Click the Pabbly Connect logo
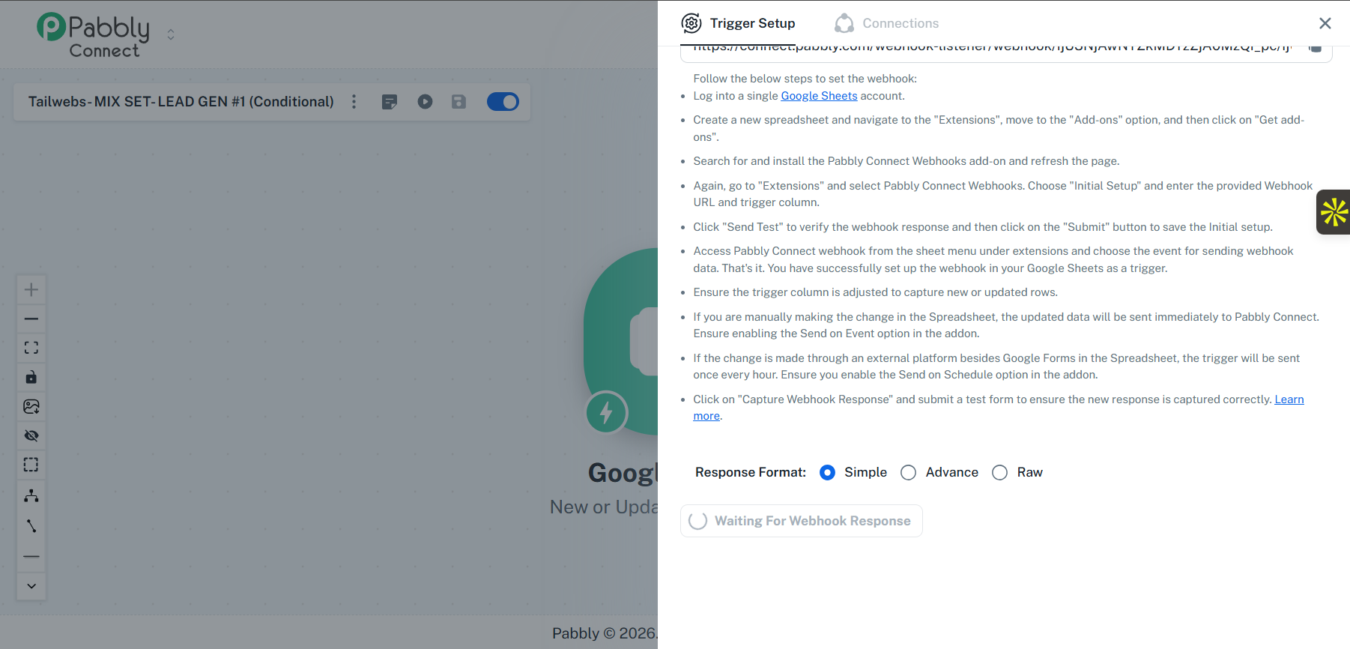1350x649 pixels. 93,35
